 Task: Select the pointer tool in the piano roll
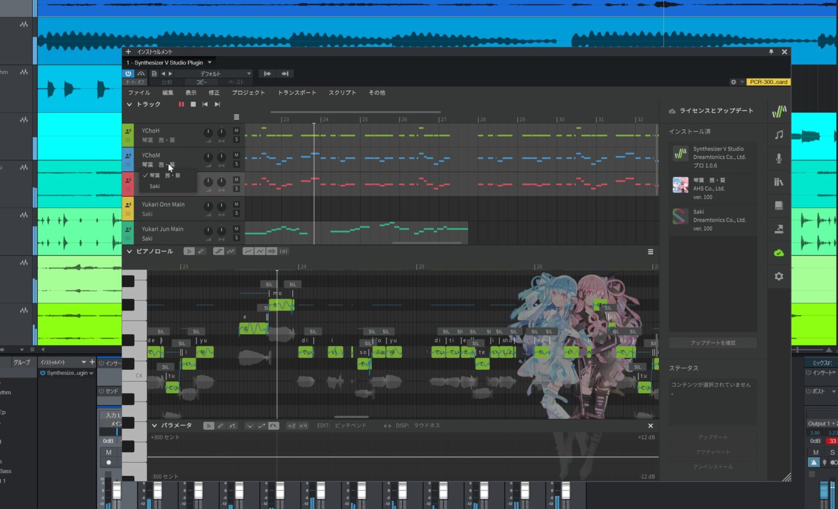189,251
